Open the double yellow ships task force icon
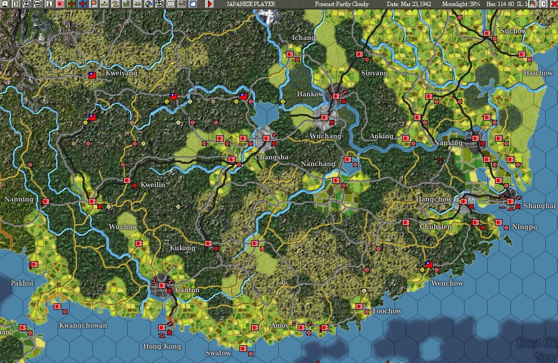The height and width of the screenshot is (363, 558). (x=116, y=4)
